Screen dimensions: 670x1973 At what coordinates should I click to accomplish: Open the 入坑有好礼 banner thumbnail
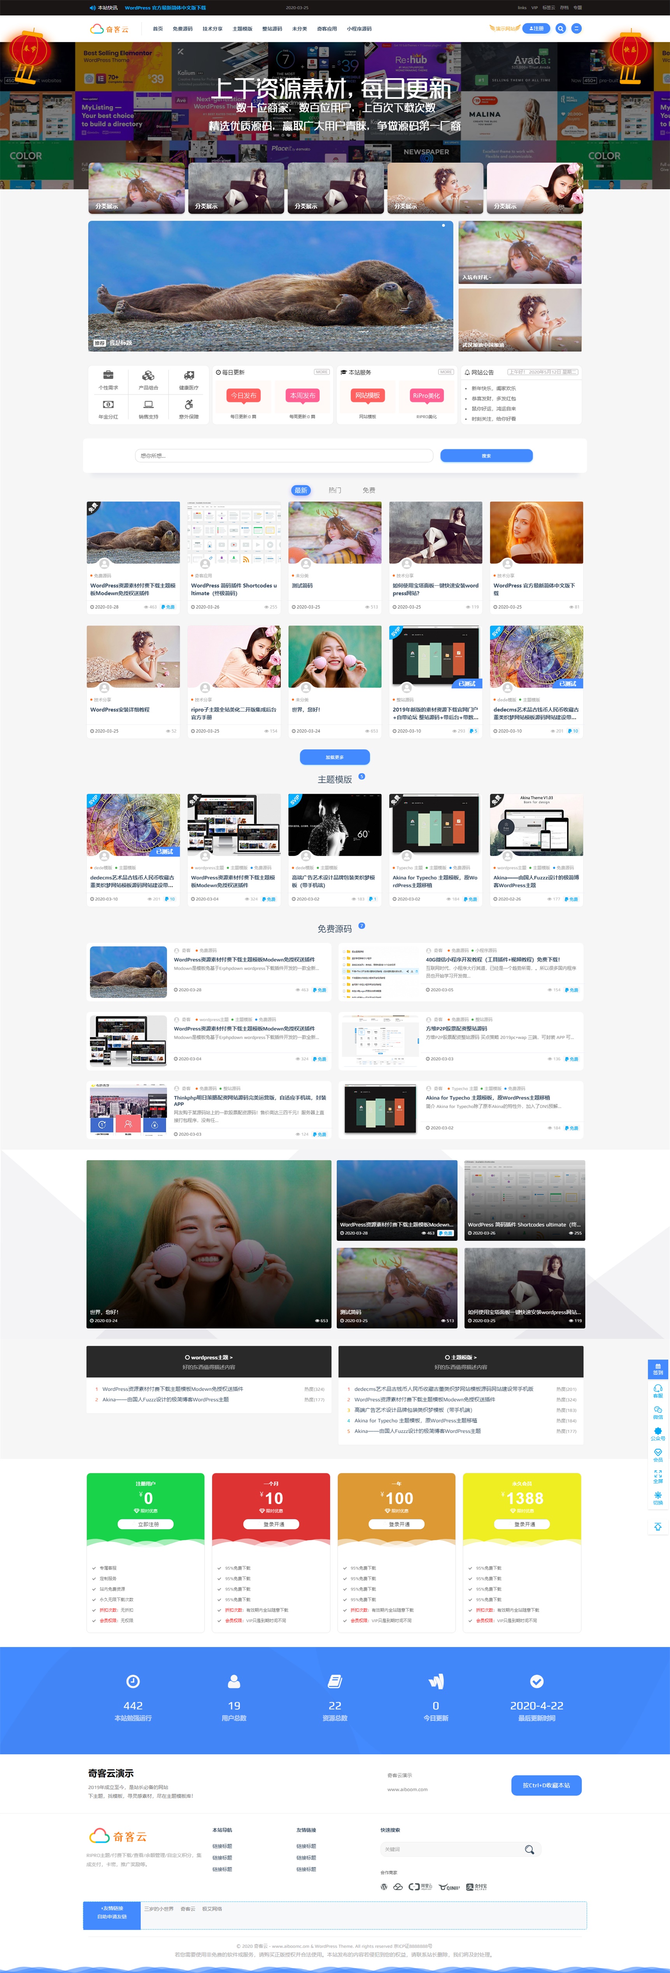(520, 253)
